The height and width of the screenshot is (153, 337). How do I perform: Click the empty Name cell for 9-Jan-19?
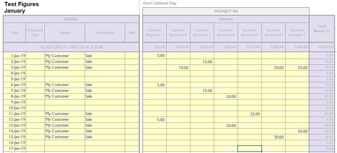click(64, 102)
